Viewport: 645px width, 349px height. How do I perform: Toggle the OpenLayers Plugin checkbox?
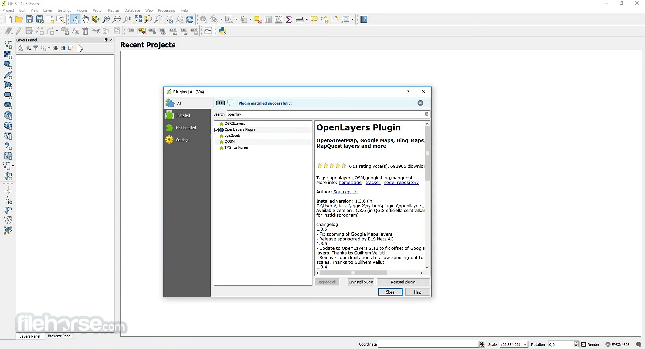pos(217,130)
